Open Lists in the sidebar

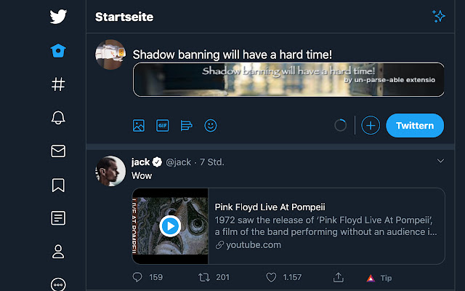(x=59, y=218)
